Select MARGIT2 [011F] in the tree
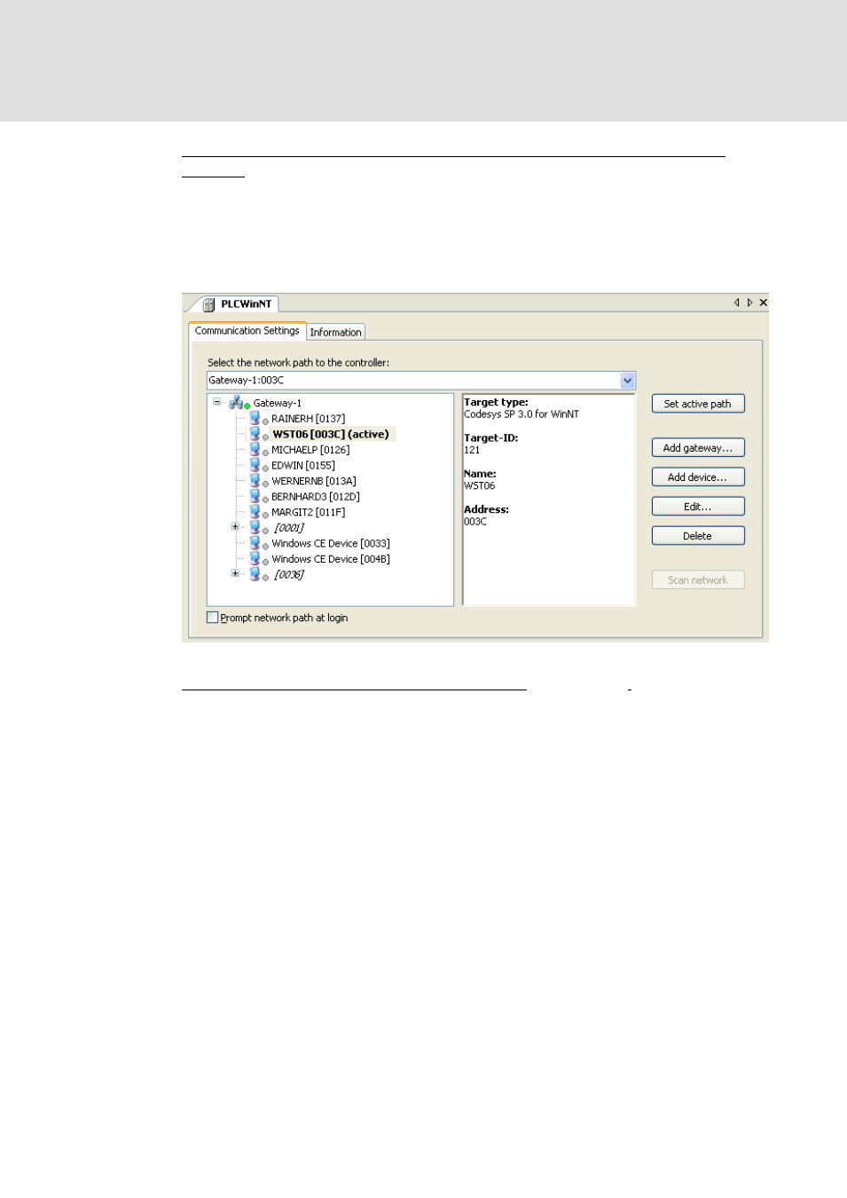The image size is (847, 1198). (x=309, y=513)
